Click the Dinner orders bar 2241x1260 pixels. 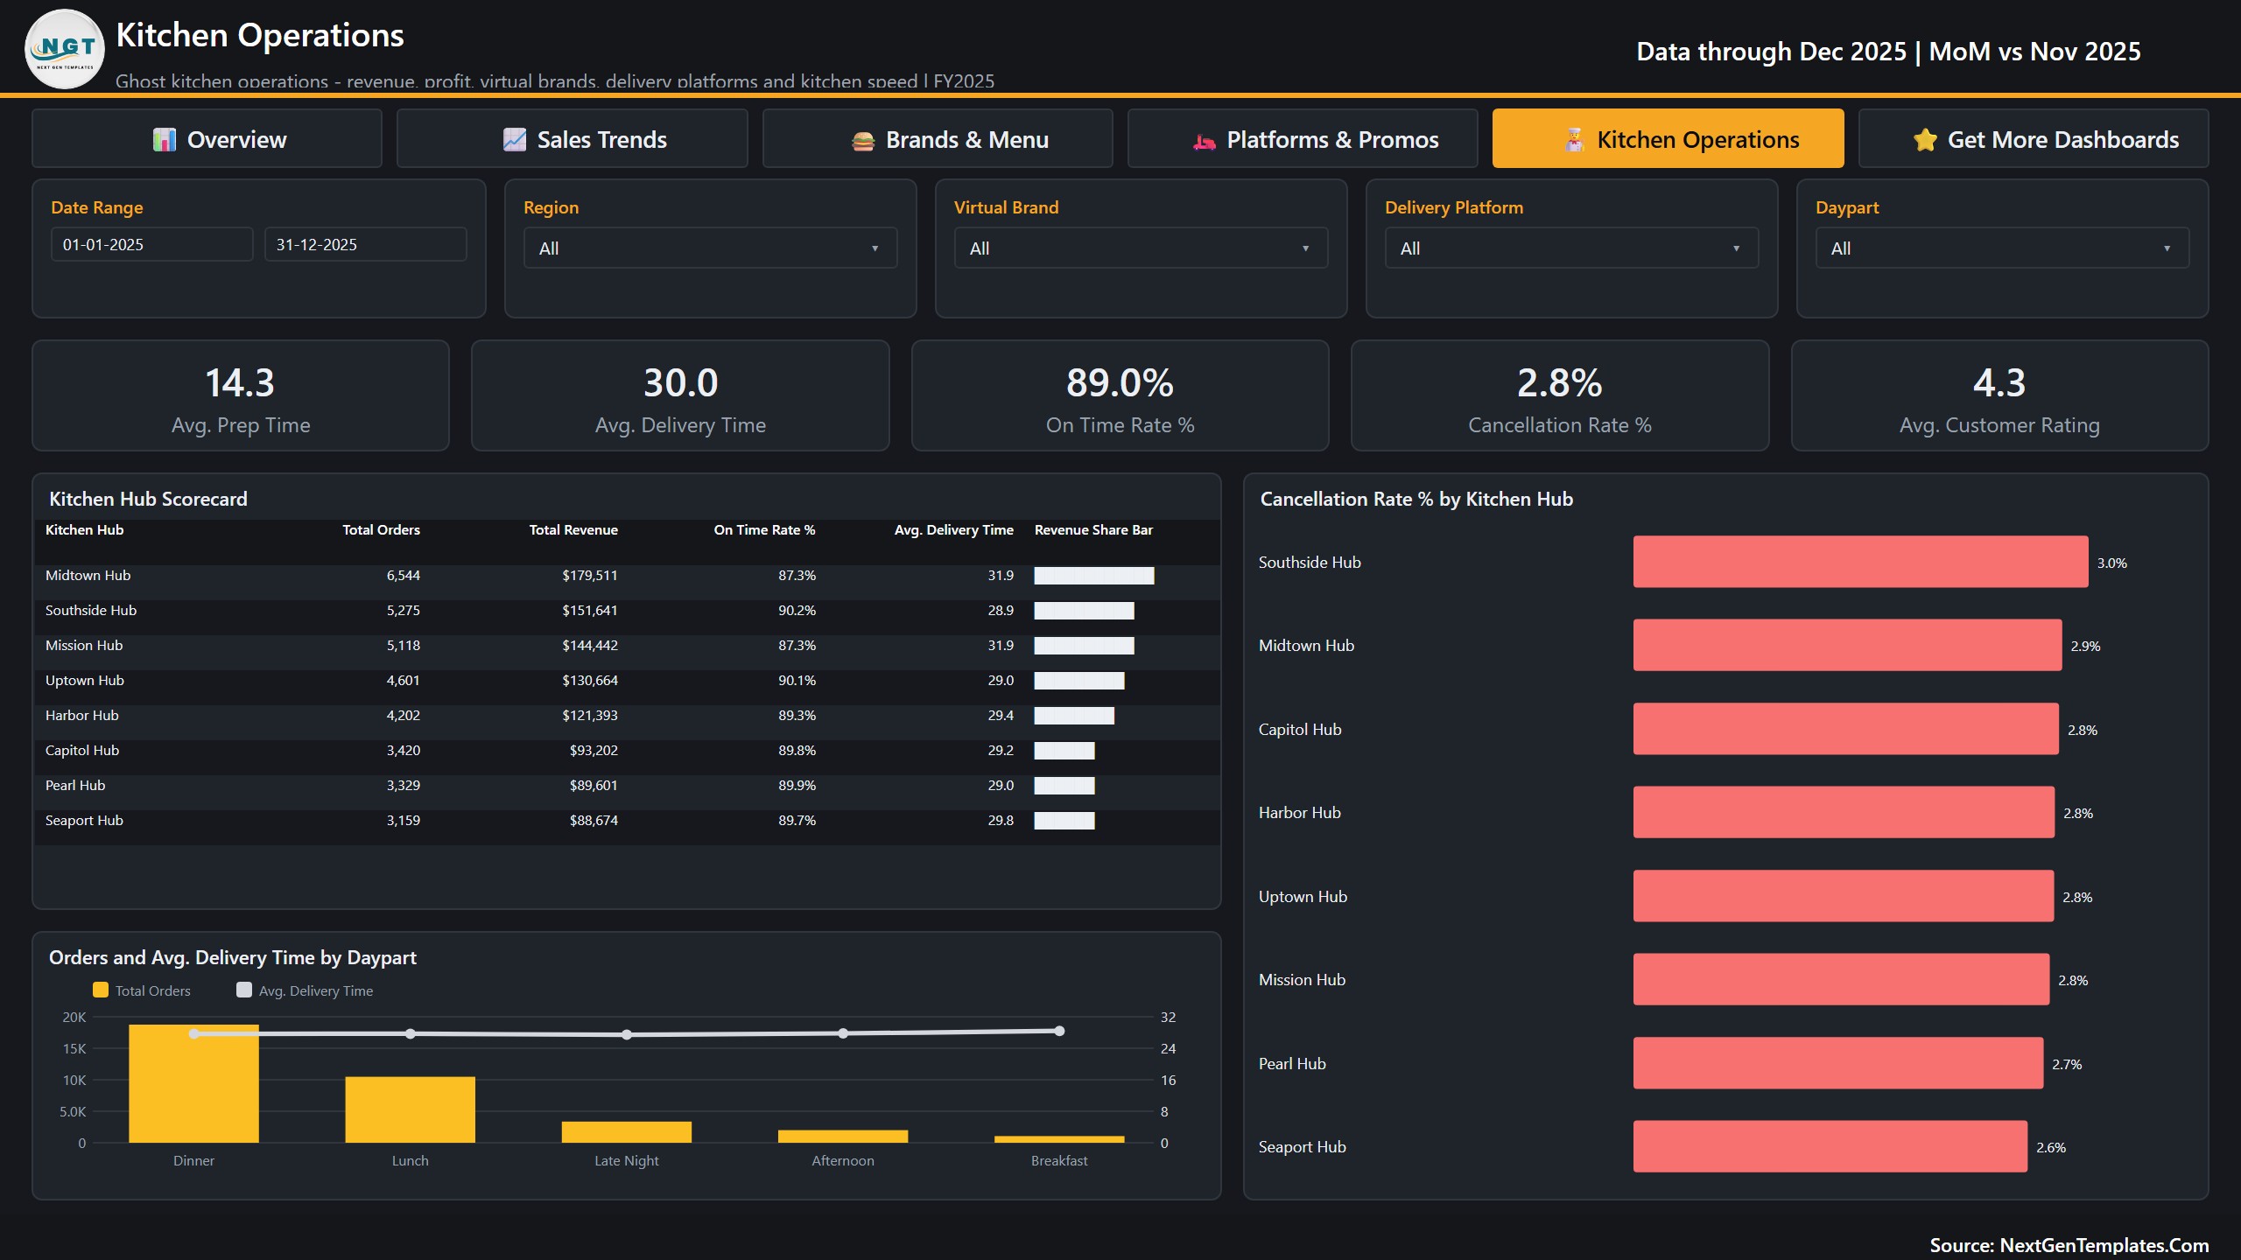click(193, 1084)
